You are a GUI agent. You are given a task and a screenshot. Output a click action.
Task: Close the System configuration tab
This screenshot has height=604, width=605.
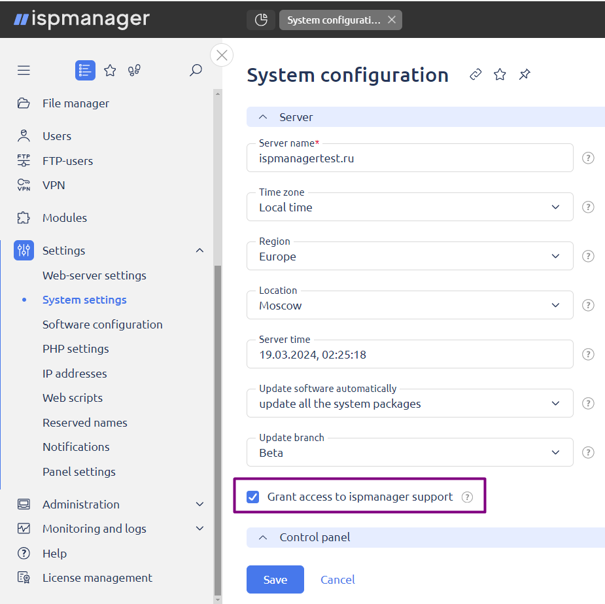[392, 20]
